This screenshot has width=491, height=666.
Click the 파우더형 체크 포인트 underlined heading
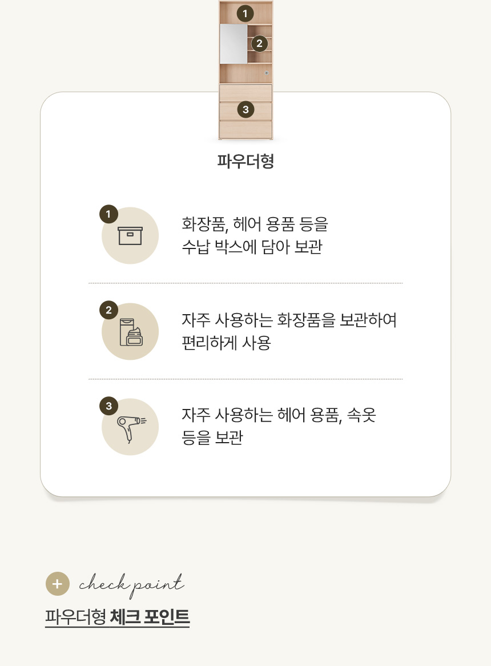click(x=118, y=617)
